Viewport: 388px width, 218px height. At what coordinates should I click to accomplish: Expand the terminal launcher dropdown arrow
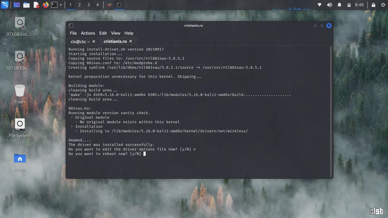click(61, 5)
